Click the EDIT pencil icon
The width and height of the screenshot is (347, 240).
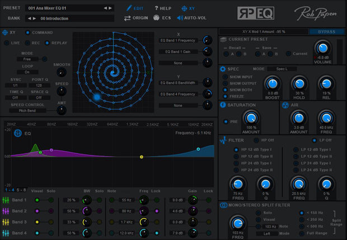pos(129,8)
